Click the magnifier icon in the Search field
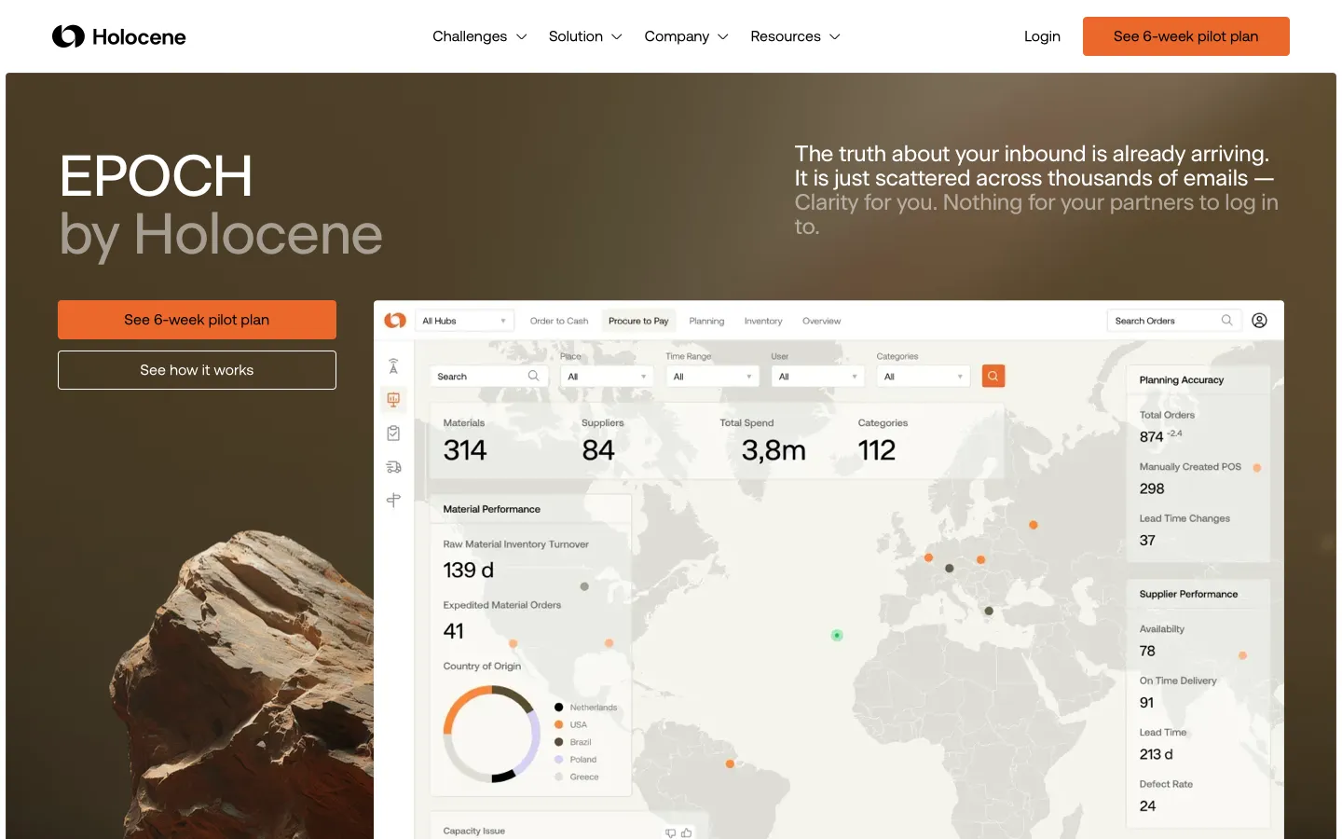This screenshot has width=1342, height=839. tap(533, 376)
